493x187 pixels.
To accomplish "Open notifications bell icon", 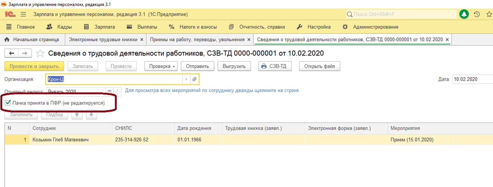I will [x=464, y=14].
